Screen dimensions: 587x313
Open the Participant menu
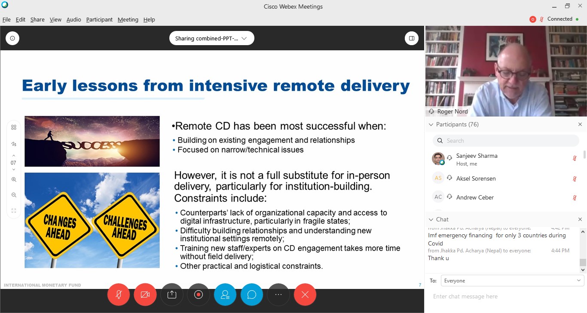pyautogui.click(x=99, y=20)
